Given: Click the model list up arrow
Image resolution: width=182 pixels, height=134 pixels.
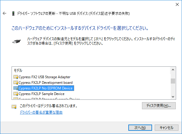Looking at the screenshot, I should (x=173, y=70).
